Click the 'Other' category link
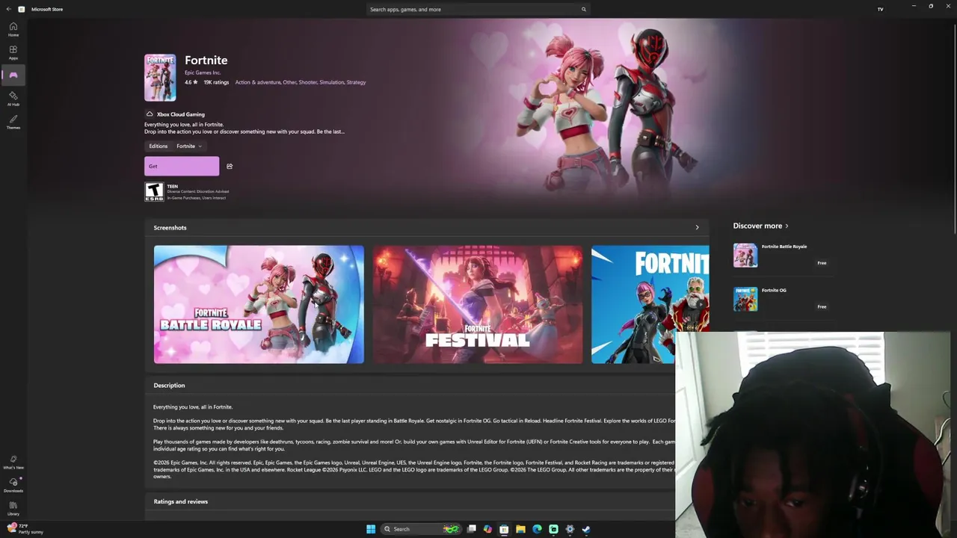 click(289, 82)
